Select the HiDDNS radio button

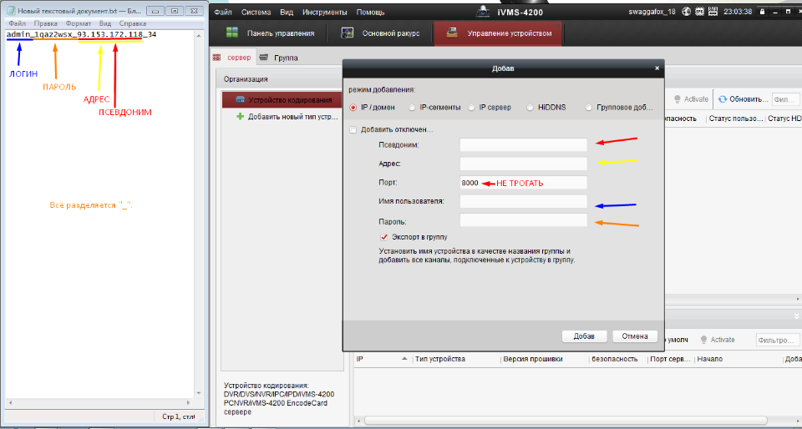530,108
